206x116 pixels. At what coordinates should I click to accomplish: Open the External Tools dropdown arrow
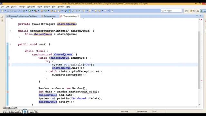tap(38, 11)
